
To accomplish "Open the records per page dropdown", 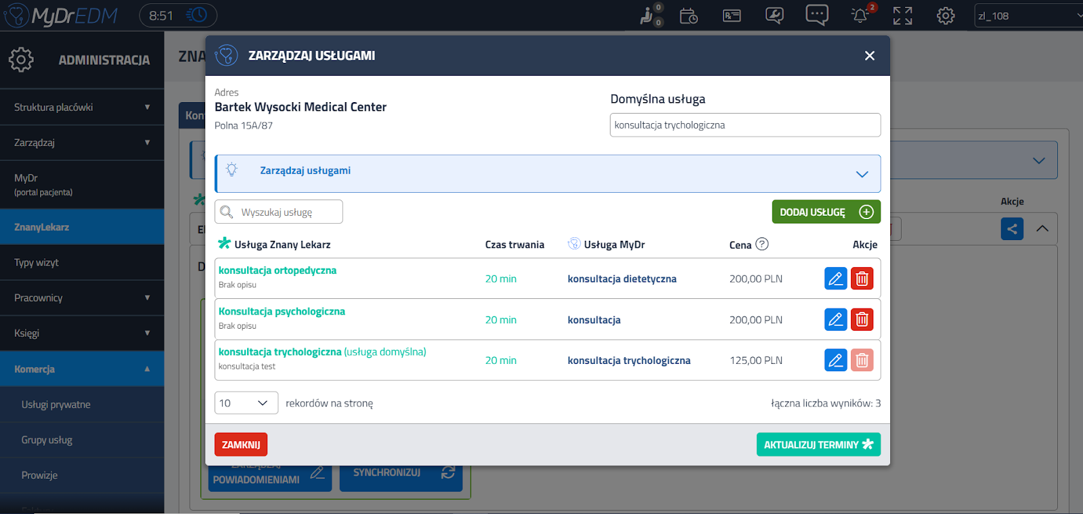I will point(246,403).
